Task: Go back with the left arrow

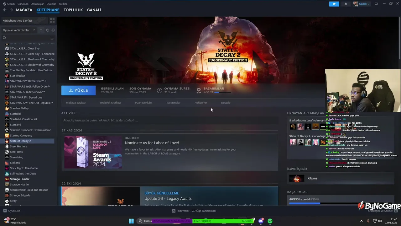Action: [x=5, y=10]
